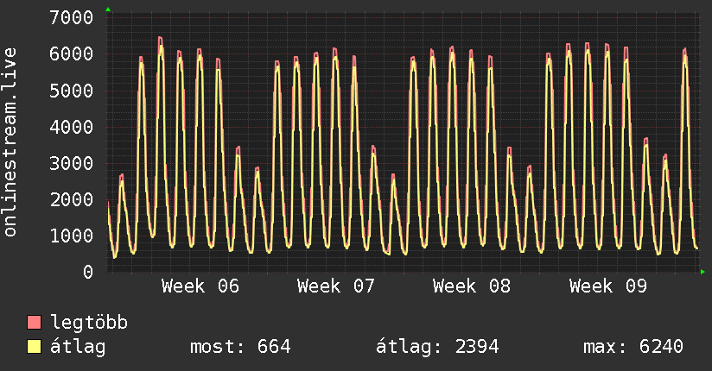Select the legtöbb legend label

[x=89, y=323]
